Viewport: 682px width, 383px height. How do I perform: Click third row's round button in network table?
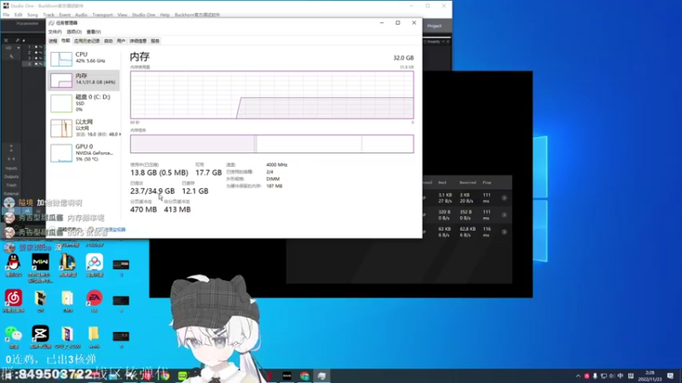504,232
